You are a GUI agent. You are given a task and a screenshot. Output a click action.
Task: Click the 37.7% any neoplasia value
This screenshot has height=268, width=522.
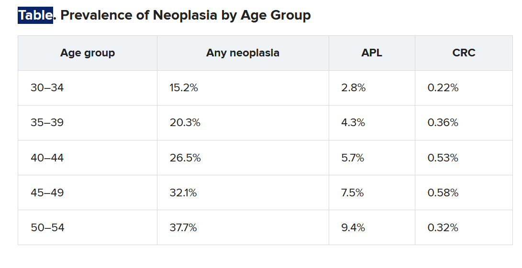pyautogui.click(x=183, y=227)
